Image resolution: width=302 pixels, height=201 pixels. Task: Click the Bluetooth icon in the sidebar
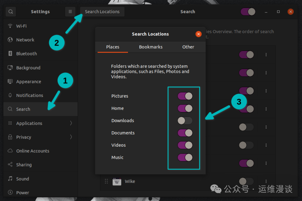(x=10, y=54)
